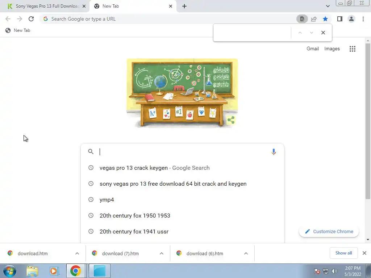Select suggestion sony vegas pro 13 free download
Viewport: 371px width, 278px height.
coord(182,184)
